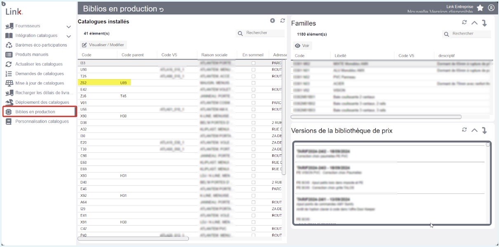Image resolution: width=499 pixels, height=247 pixels.
Task: Click the down-turn arrow icon in Familles
Action: pyautogui.click(x=485, y=23)
